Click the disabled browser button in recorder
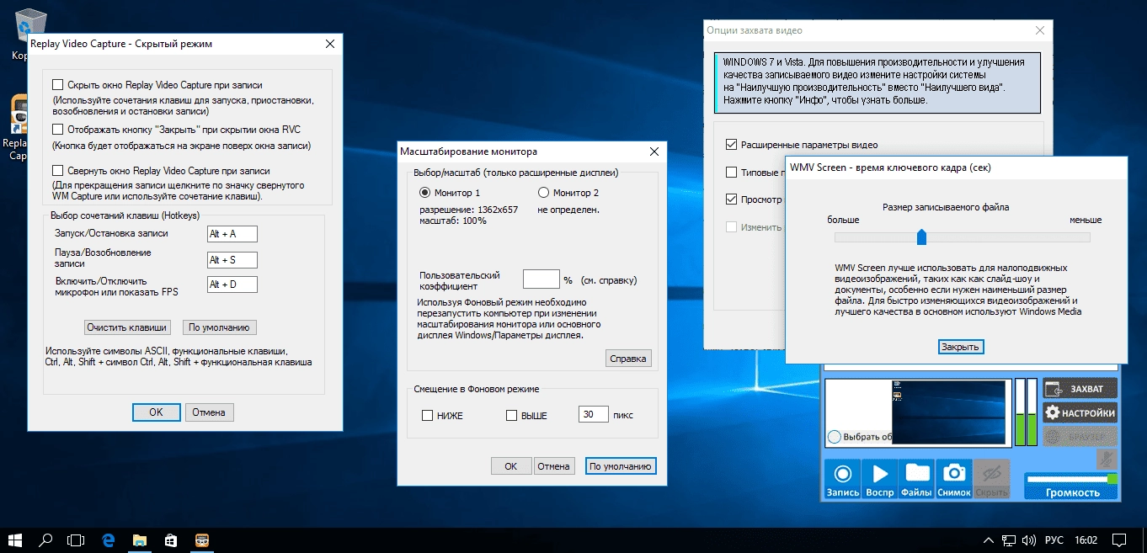This screenshot has width=1147, height=553. coord(1080,436)
